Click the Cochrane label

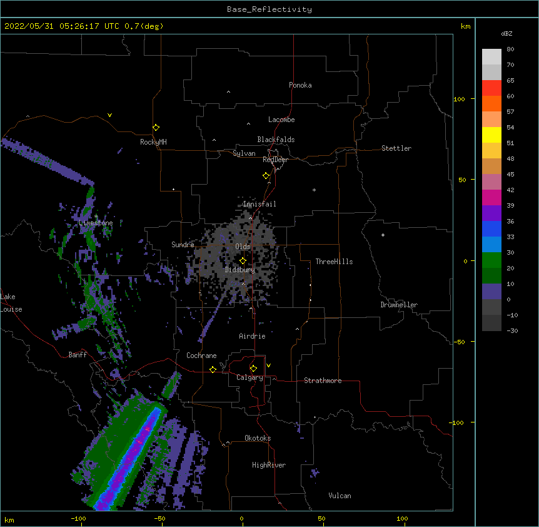[x=201, y=356]
